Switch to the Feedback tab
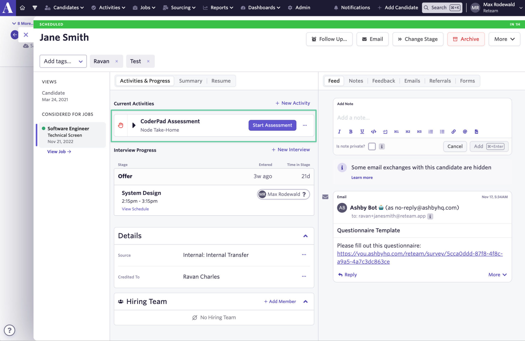This screenshot has height=341, width=525. pos(383,81)
